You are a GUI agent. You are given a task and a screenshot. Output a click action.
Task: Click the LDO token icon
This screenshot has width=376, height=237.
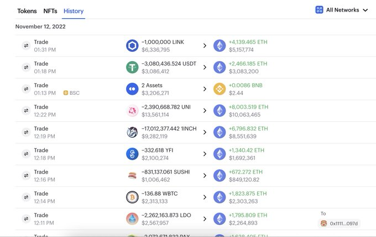pyautogui.click(x=132, y=219)
